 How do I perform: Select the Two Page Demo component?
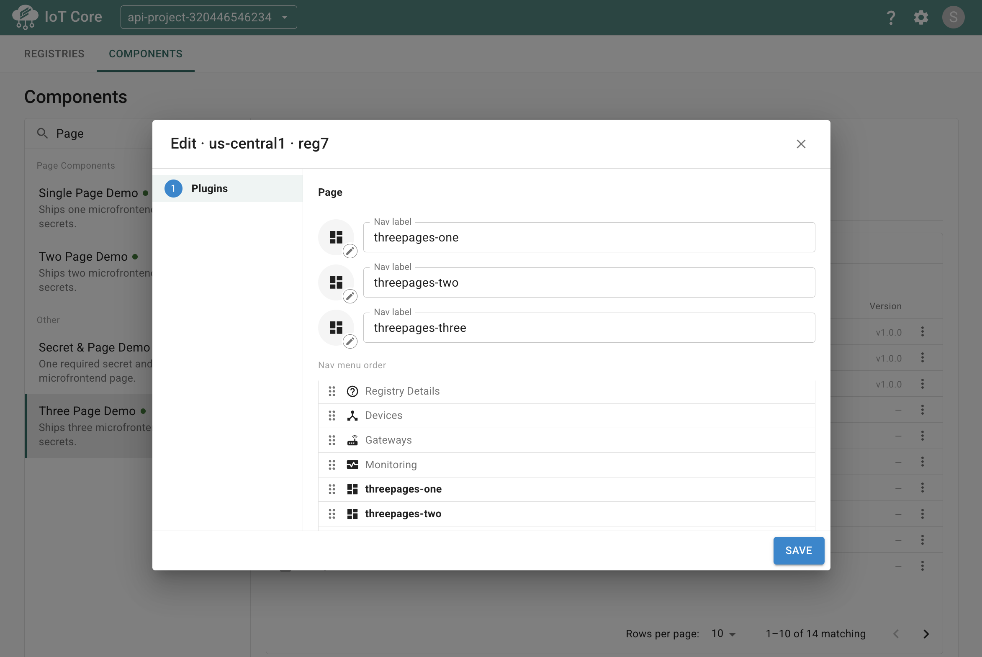89,272
